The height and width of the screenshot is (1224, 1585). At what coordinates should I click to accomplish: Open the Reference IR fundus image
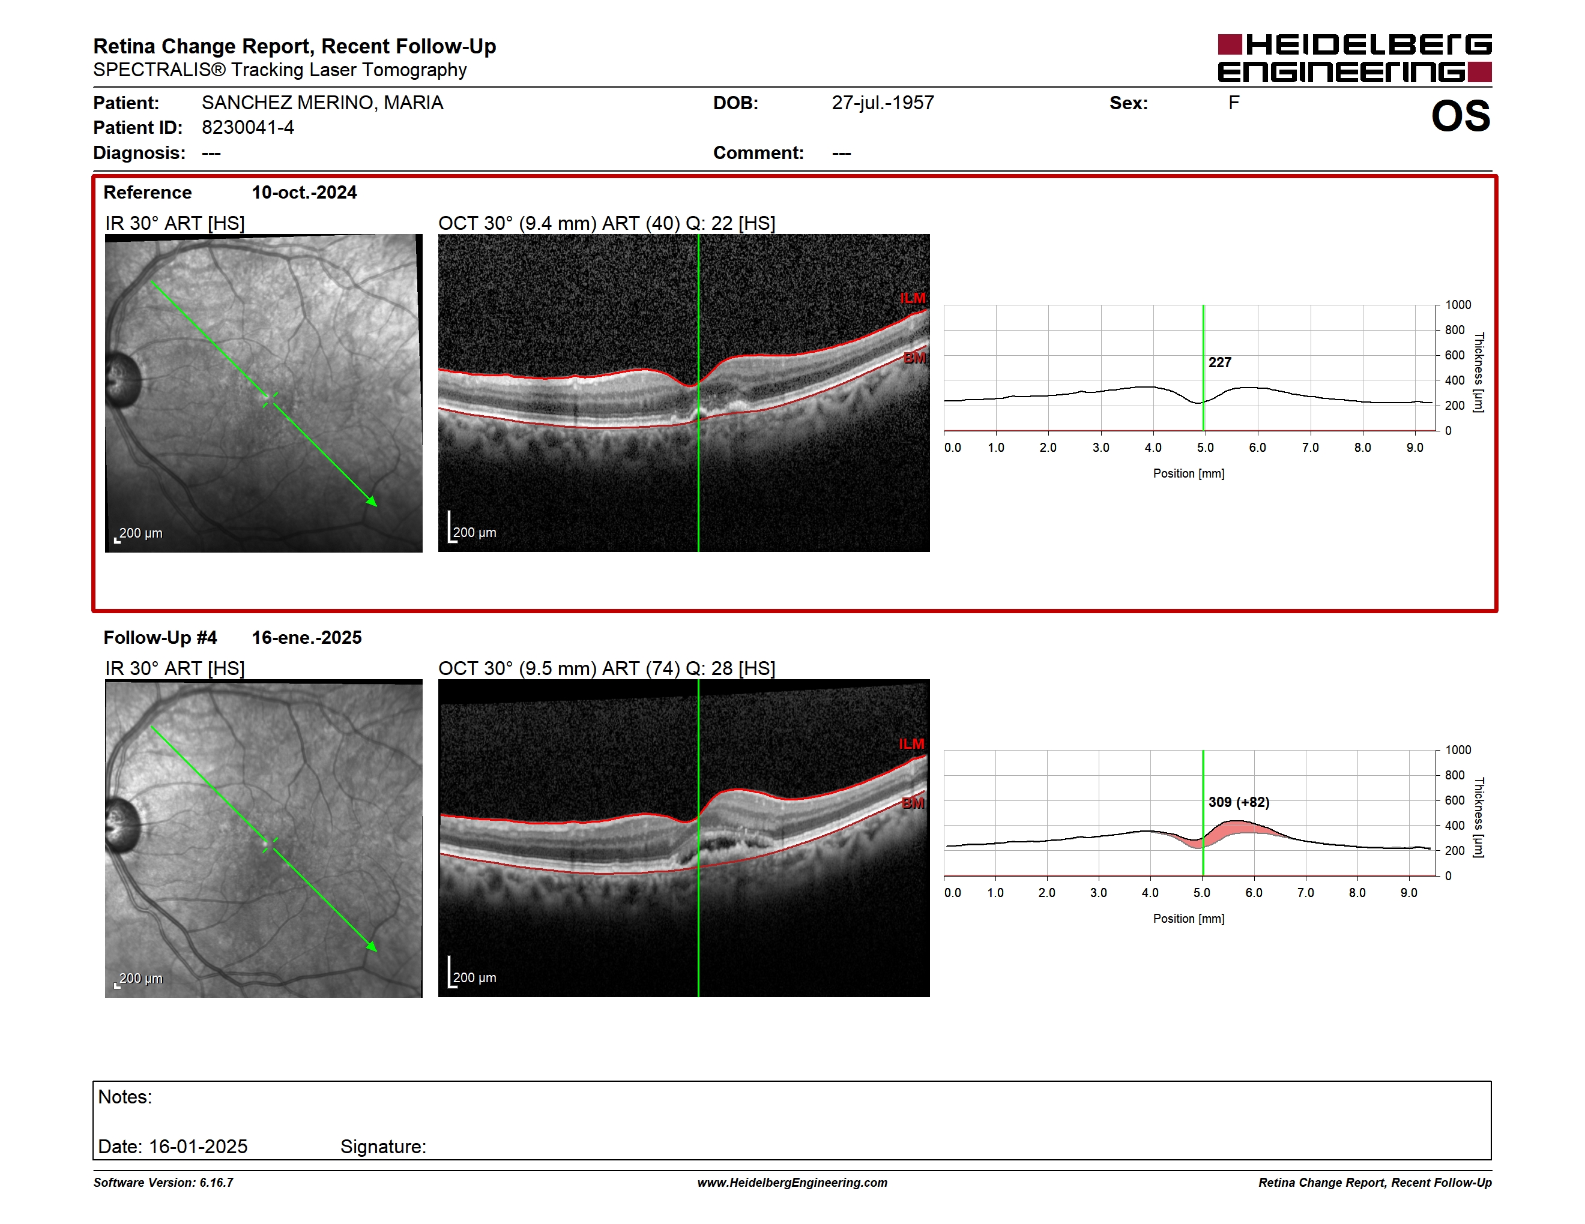point(264,393)
